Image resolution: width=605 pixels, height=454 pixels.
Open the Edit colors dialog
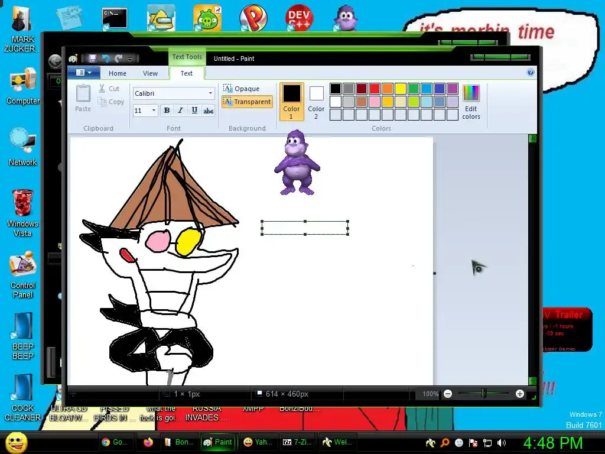click(x=471, y=102)
